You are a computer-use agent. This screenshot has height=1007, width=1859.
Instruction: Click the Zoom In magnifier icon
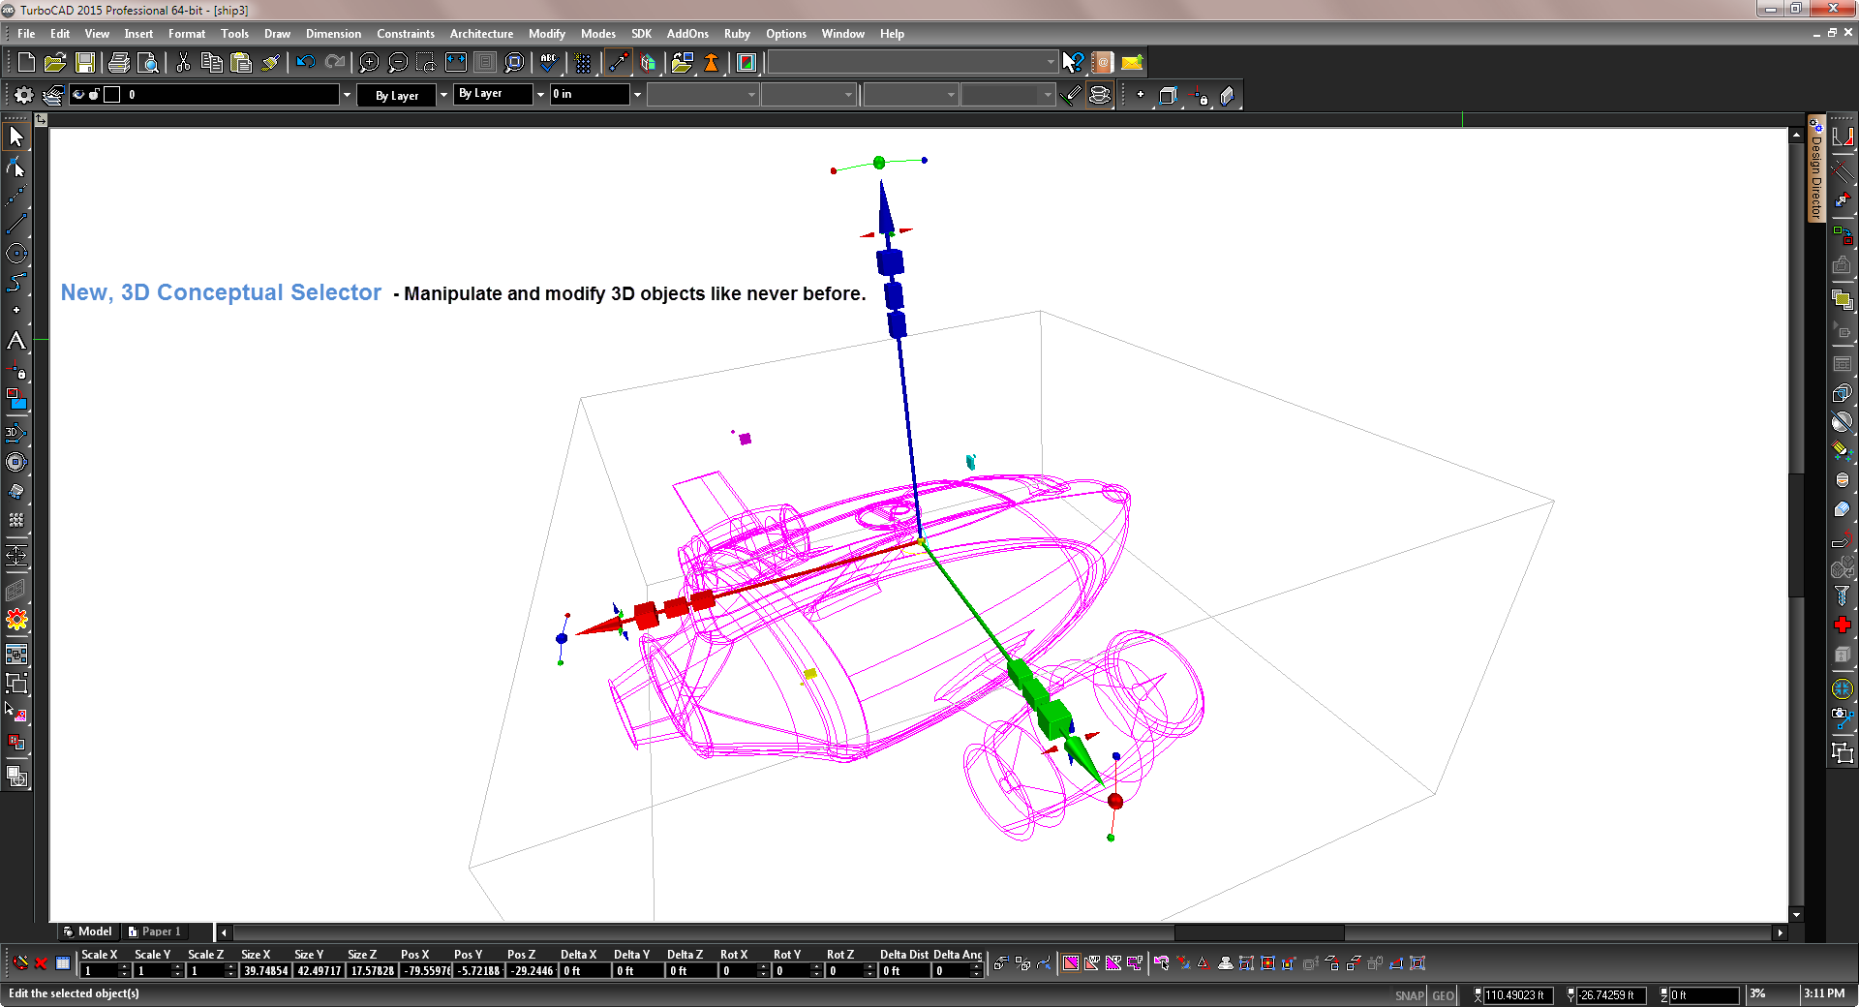(x=369, y=63)
